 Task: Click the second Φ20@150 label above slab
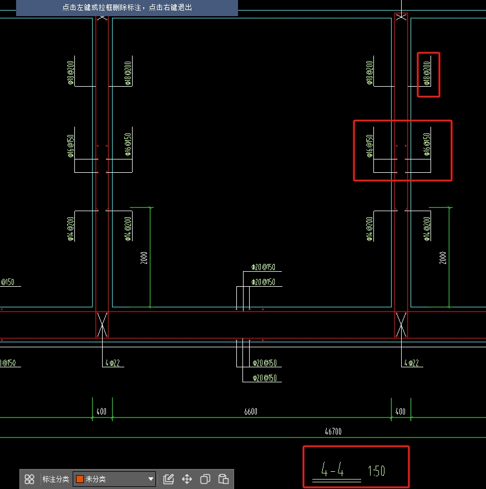coord(263,282)
